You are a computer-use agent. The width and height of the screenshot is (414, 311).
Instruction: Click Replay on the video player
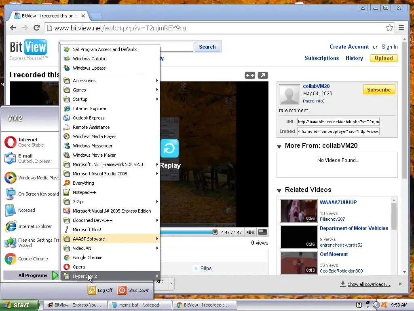pyautogui.click(x=169, y=154)
